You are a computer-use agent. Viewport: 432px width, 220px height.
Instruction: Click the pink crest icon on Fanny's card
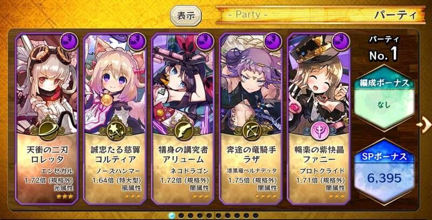[319, 129]
